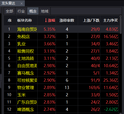Sort by 涨停家数 column header
124x114 pixels.
[x=67, y=21]
